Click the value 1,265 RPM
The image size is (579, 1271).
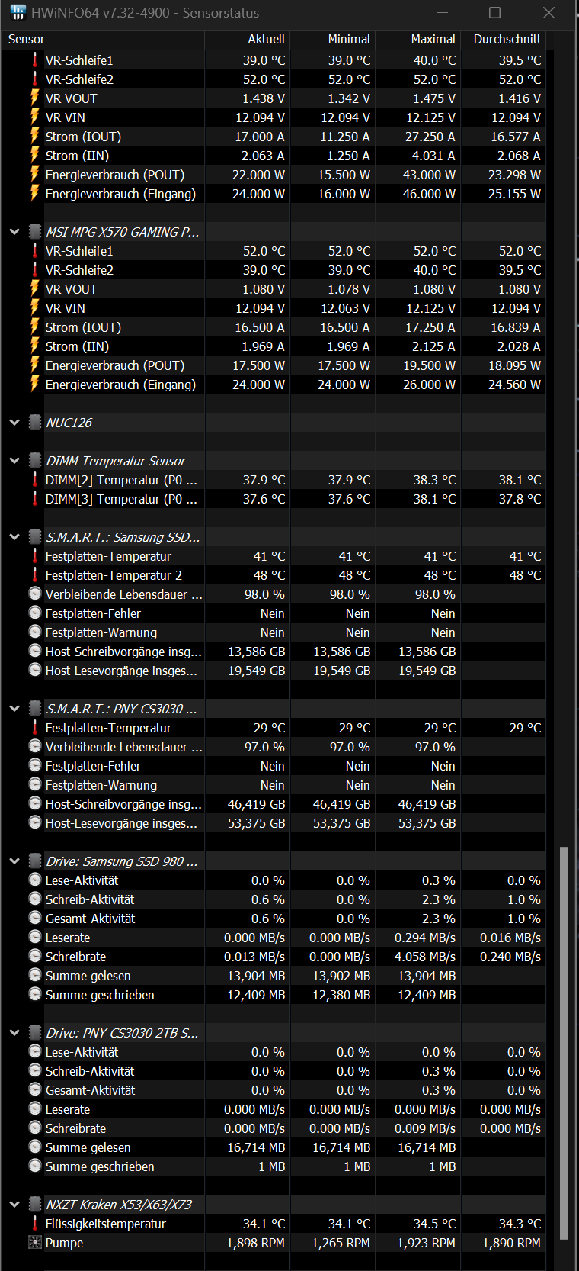click(x=341, y=1243)
